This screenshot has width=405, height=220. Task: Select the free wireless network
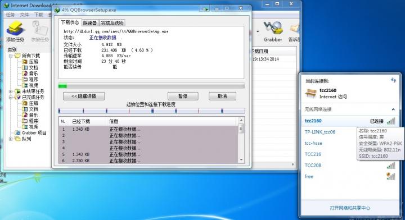pyautogui.click(x=350, y=176)
